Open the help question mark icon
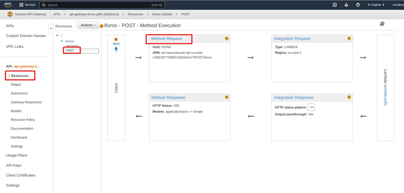The width and height of the screenshot is (404, 193). 358,5
